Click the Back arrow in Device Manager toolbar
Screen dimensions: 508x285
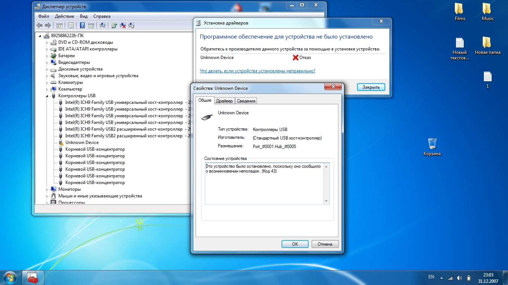click(x=39, y=26)
